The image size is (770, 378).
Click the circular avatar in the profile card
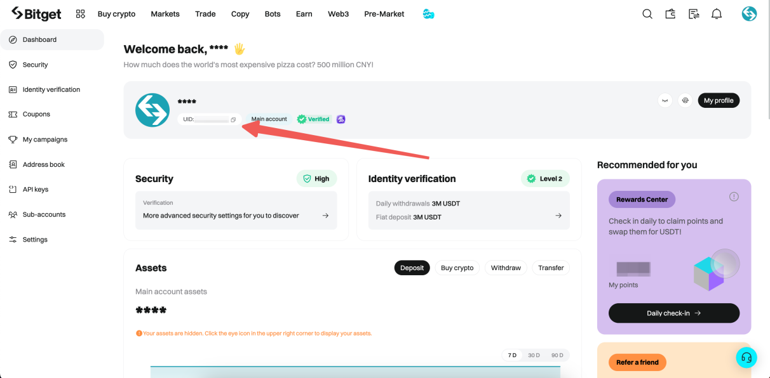click(x=152, y=110)
